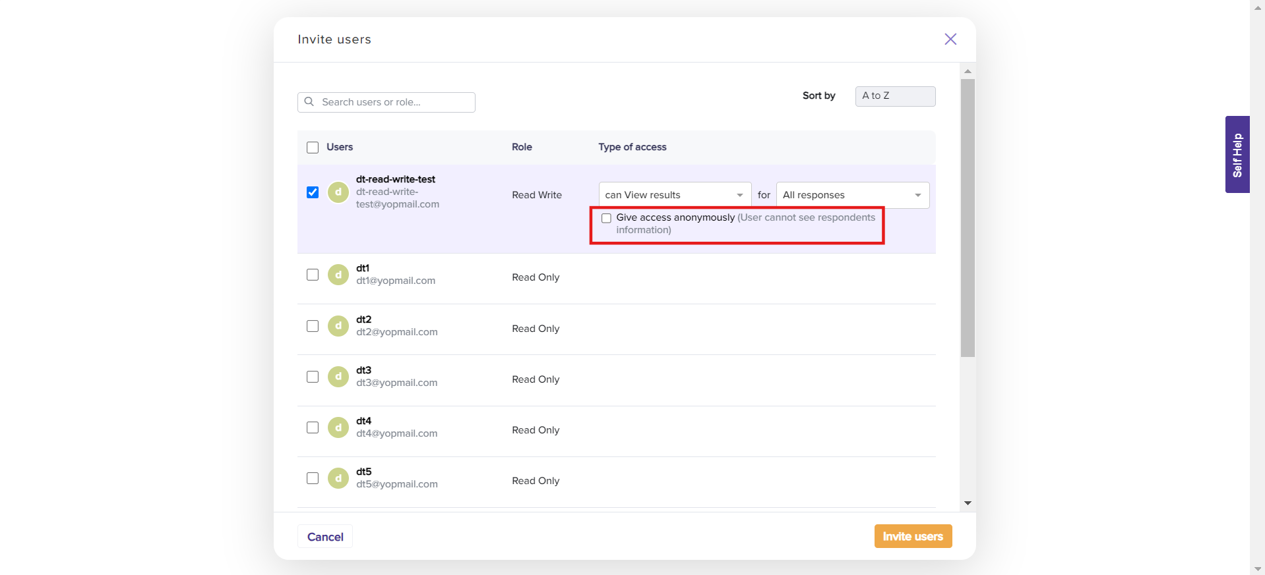The height and width of the screenshot is (575, 1265).
Task: Click the dt1 user avatar
Action: (x=338, y=275)
